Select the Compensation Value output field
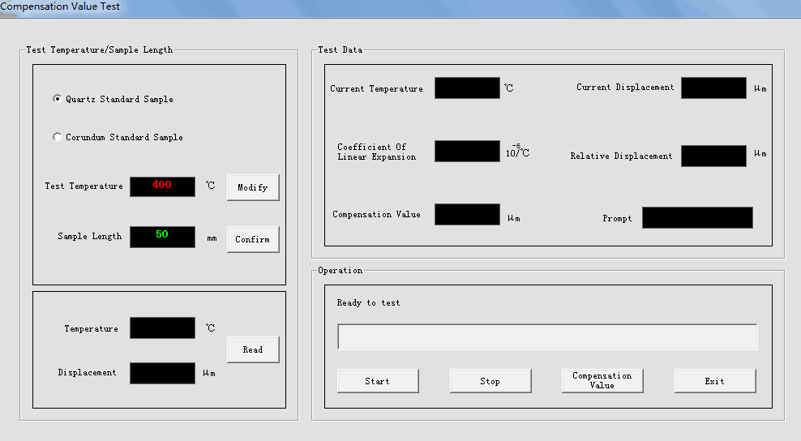Screen dimensions: 801x441 (x=467, y=214)
